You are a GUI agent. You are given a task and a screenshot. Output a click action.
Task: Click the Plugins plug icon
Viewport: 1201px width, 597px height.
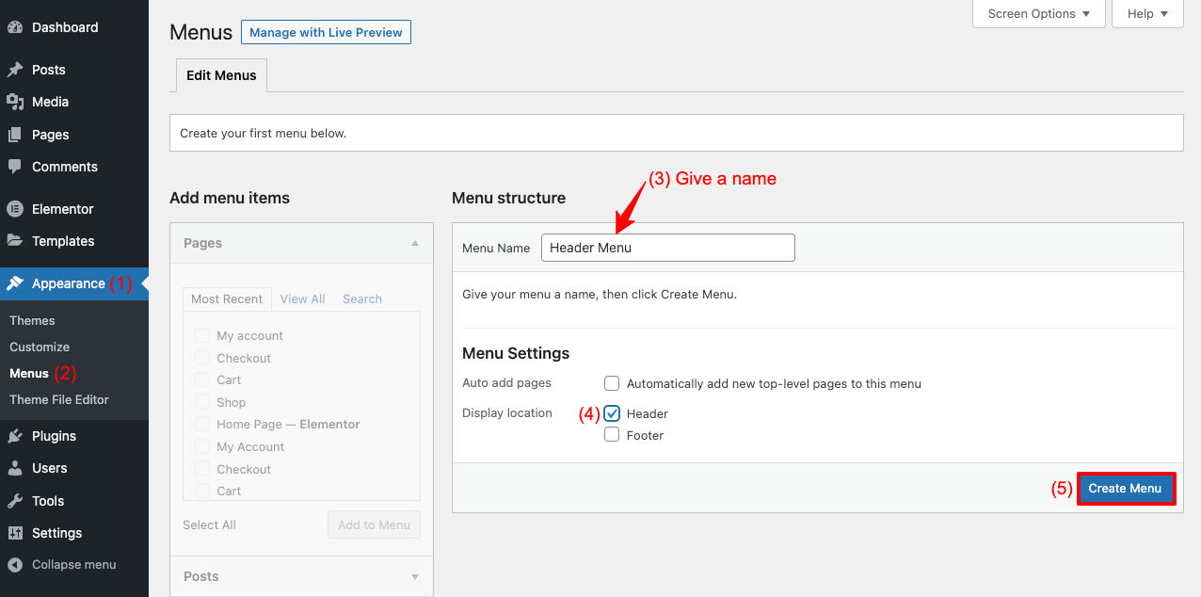click(x=15, y=436)
